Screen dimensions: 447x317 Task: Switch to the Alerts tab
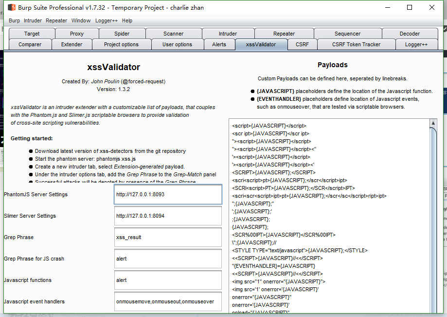tap(219, 44)
